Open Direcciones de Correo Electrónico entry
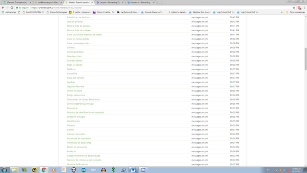The image size is (307, 173). point(83,99)
